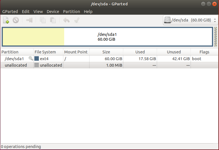Click the Delete partition toolbar icon

point(16,20)
